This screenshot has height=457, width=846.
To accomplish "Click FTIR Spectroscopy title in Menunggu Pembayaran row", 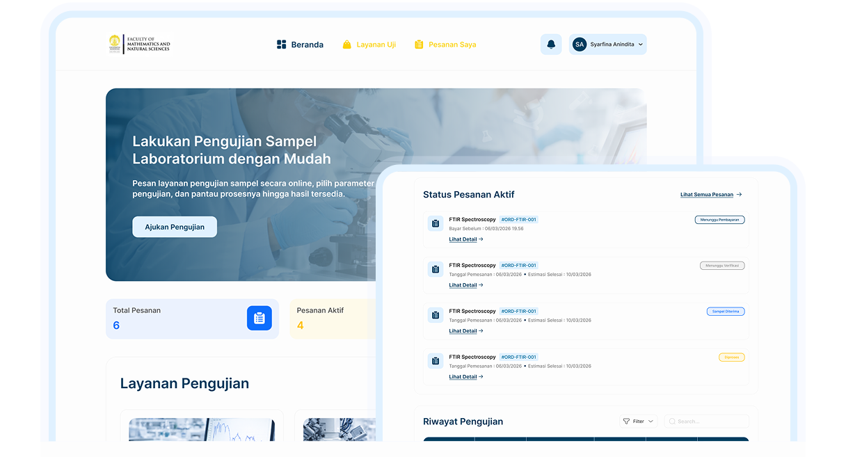I will tap(472, 220).
